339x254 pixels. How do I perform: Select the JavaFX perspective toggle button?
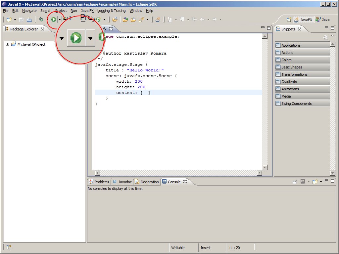(x=303, y=20)
